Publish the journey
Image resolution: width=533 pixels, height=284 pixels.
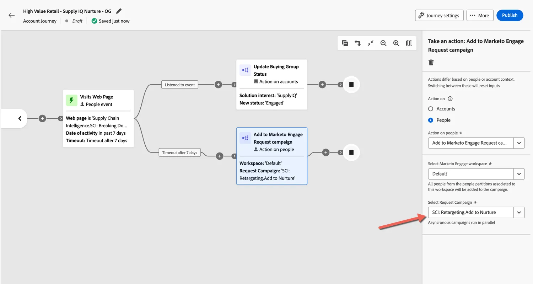coord(510,15)
